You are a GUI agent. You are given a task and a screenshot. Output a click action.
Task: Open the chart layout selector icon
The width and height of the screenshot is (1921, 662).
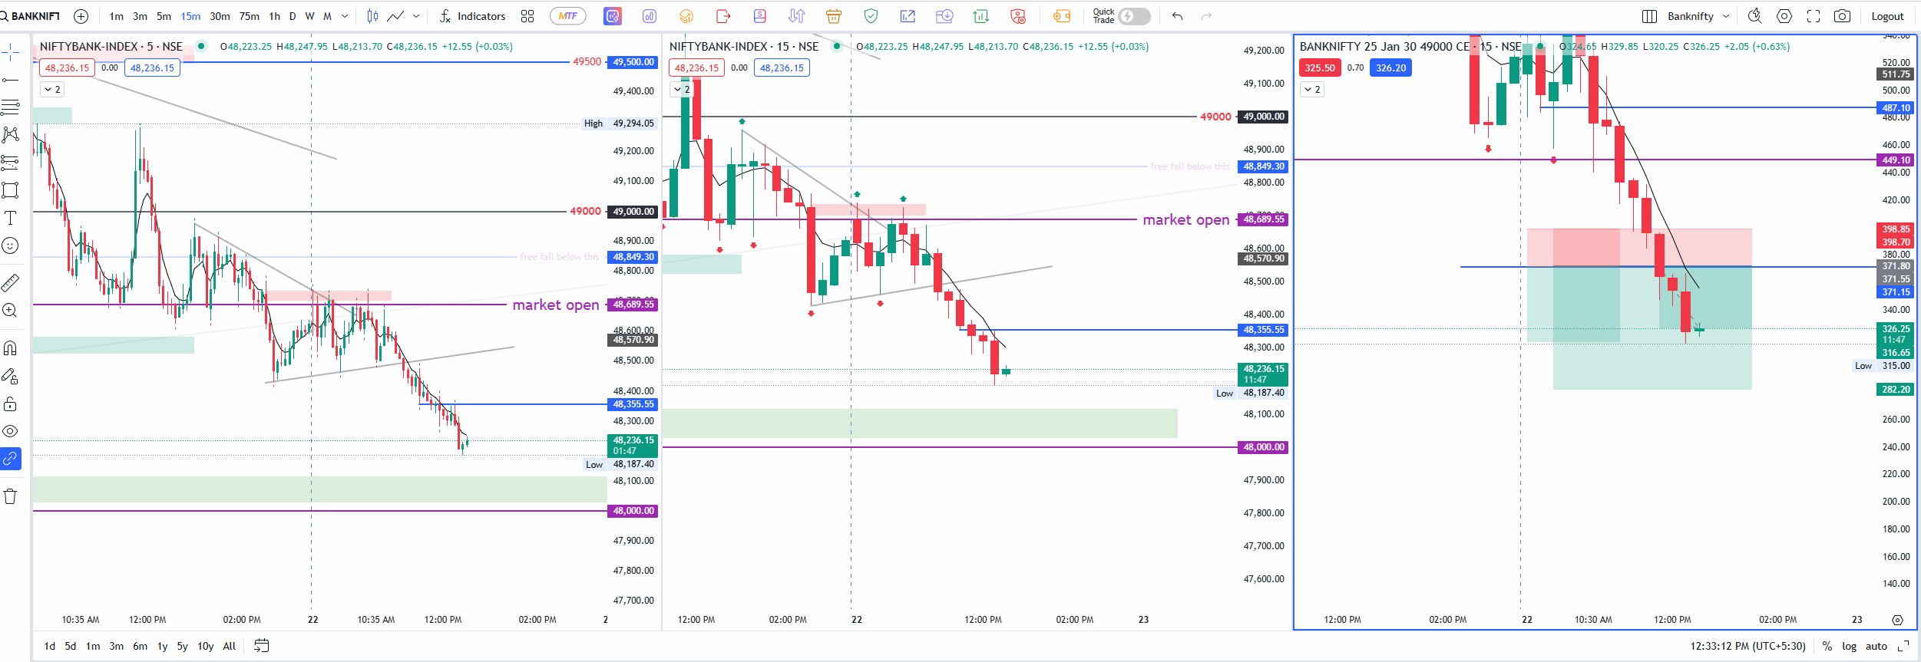[x=1649, y=16]
